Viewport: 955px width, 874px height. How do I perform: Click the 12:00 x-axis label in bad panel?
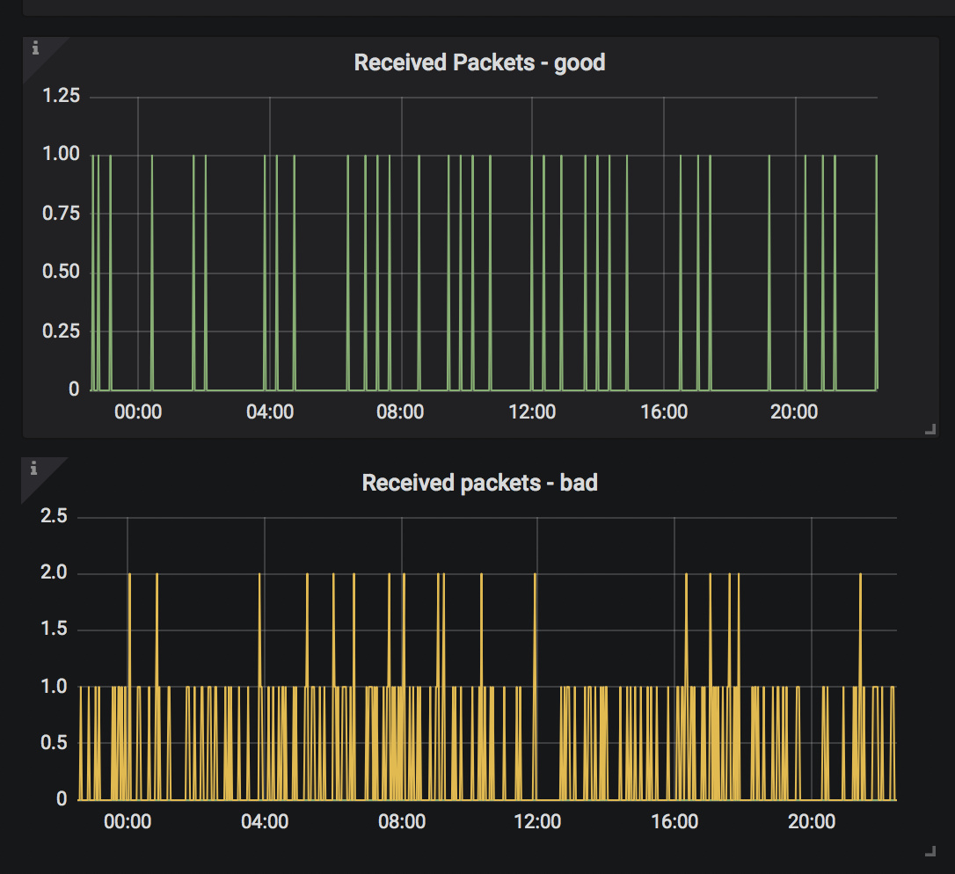click(537, 822)
